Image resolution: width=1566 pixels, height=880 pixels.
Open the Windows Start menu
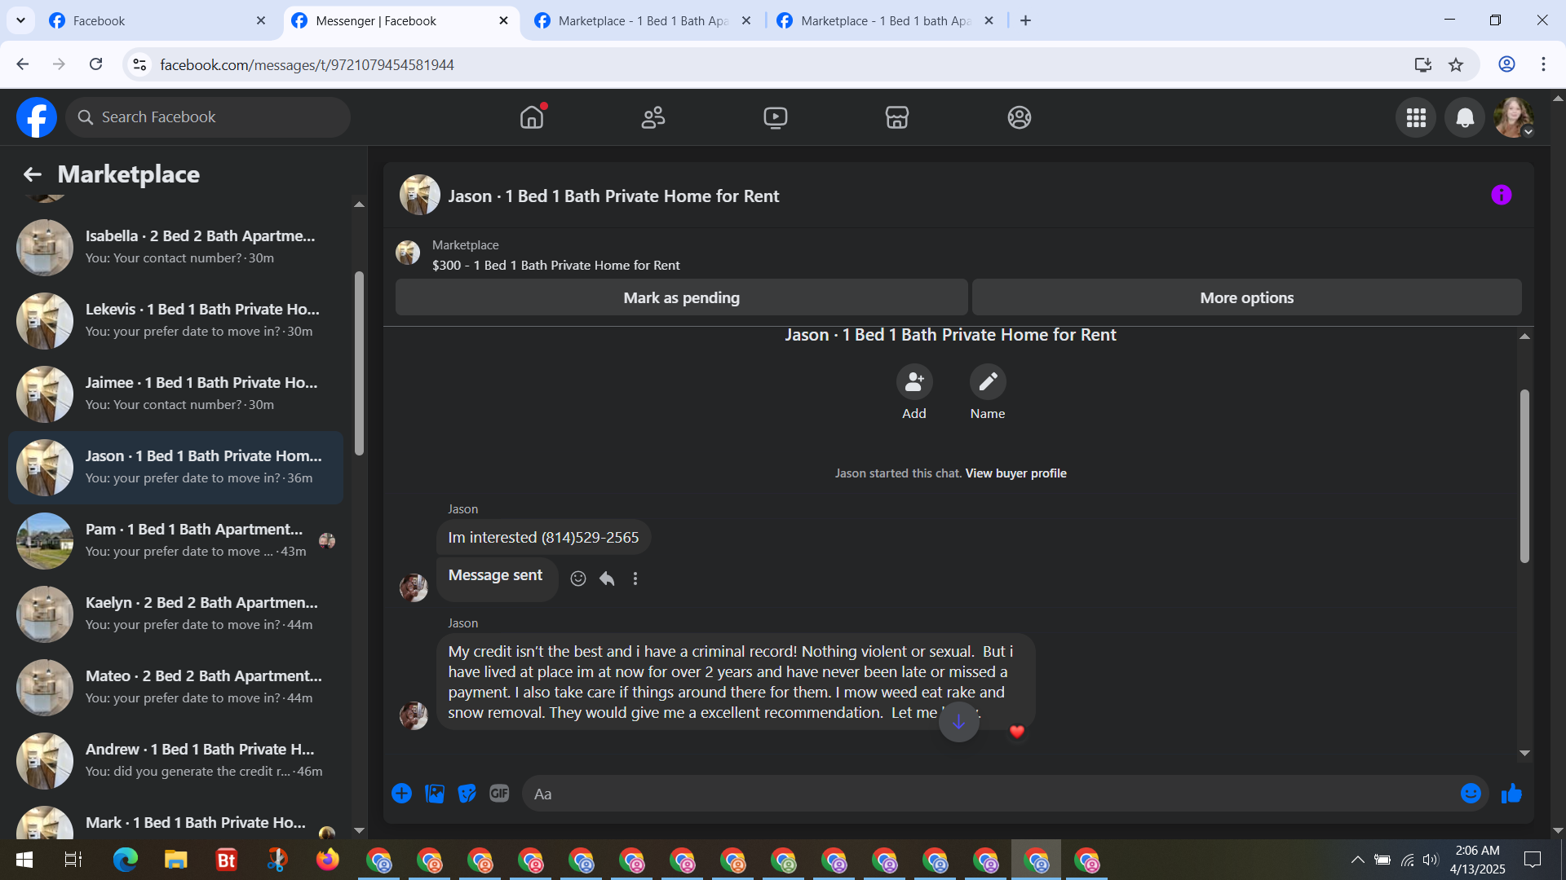(x=24, y=860)
